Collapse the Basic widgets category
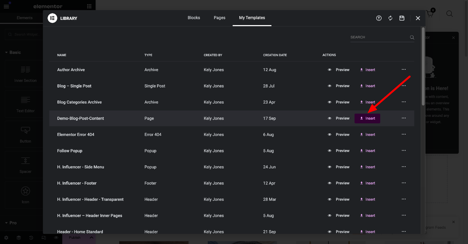468x244 pixels. [13, 52]
